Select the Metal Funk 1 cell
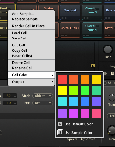 pos(70,30)
